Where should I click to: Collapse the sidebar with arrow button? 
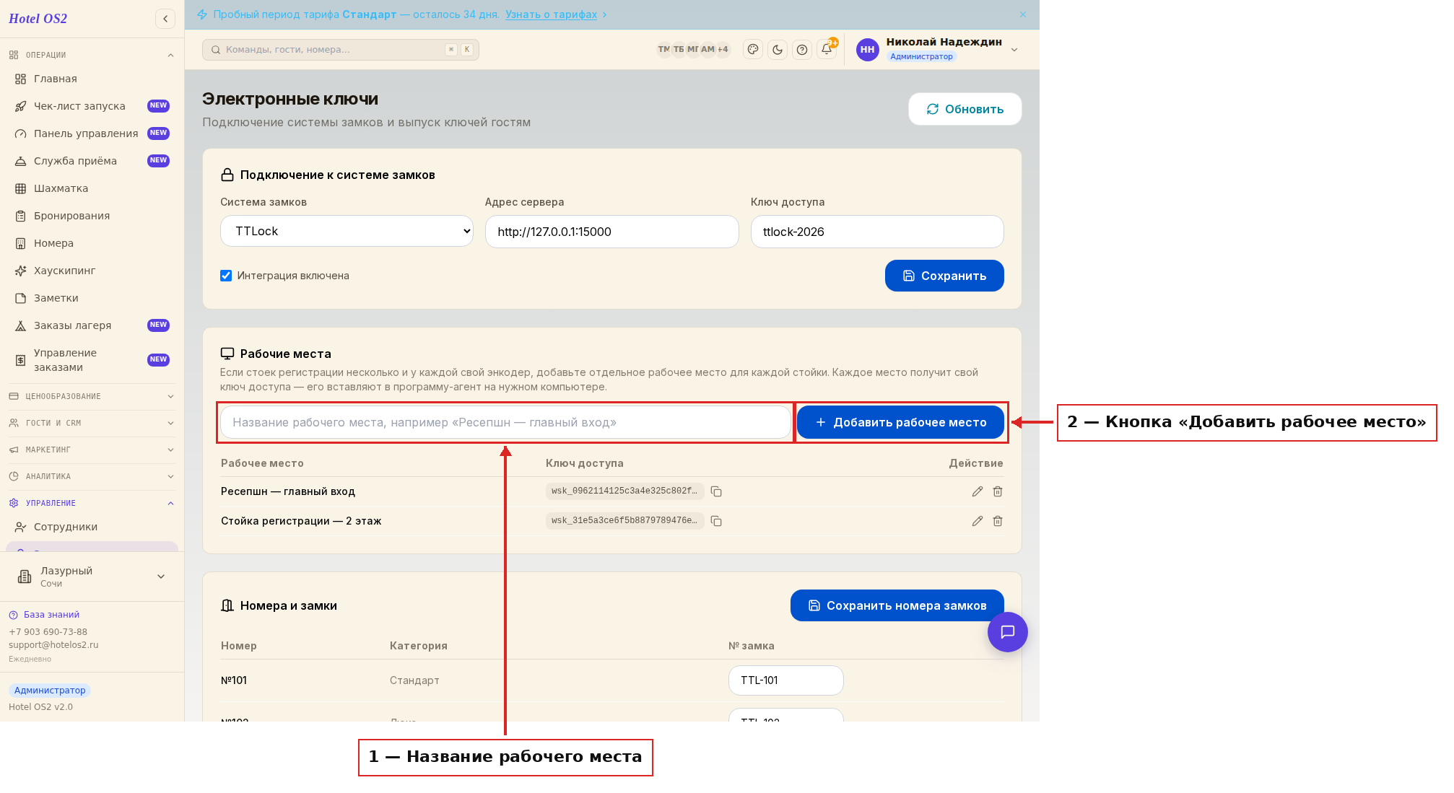click(165, 19)
